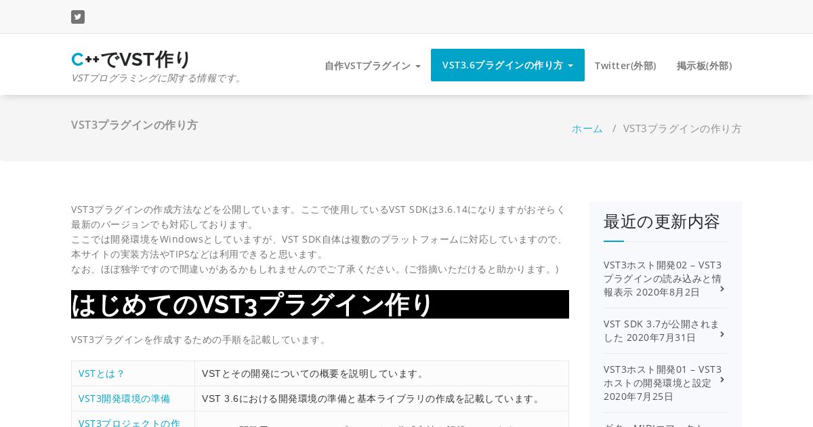813x427 pixels.
Task: Open the VST3プロジェクトの作 link
Action: click(129, 423)
